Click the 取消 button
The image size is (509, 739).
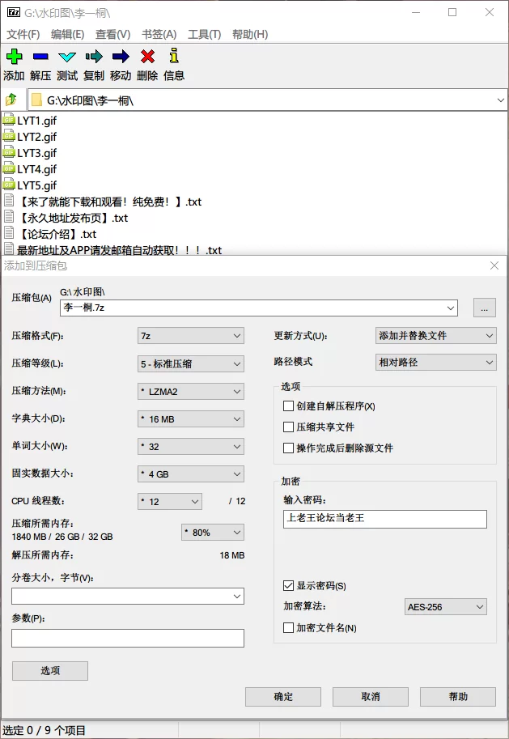coord(371,697)
